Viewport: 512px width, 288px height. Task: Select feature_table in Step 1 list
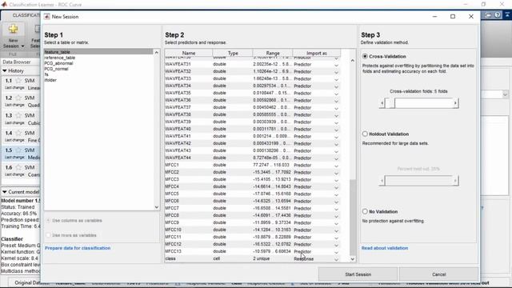pyautogui.click(x=98, y=52)
